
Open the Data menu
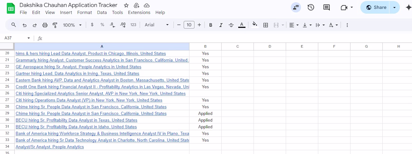click(102, 12)
